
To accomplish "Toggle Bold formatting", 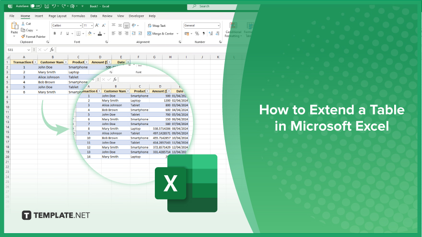I will point(55,34).
